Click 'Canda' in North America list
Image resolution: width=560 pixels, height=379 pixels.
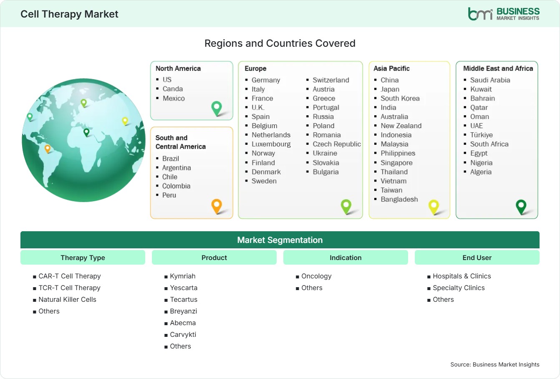pos(173,89)
